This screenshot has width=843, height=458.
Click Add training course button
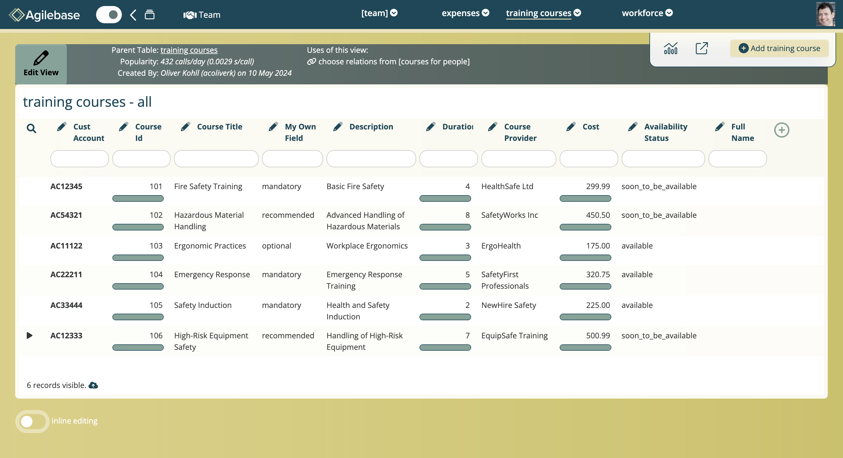(779, 48)
